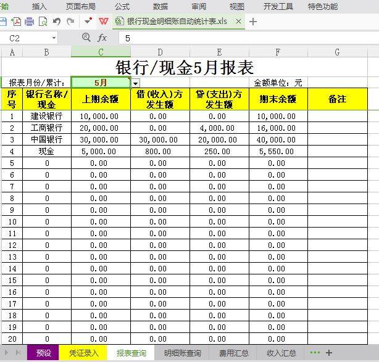The width and height of the screenshot is (379, 362).
Task: Click the 期末余额 header cell
Action: (x=278, y=99)
